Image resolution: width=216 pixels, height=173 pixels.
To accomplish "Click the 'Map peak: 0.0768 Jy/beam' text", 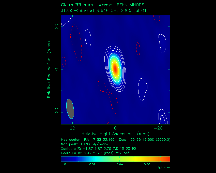I will (x=84, y=144).
